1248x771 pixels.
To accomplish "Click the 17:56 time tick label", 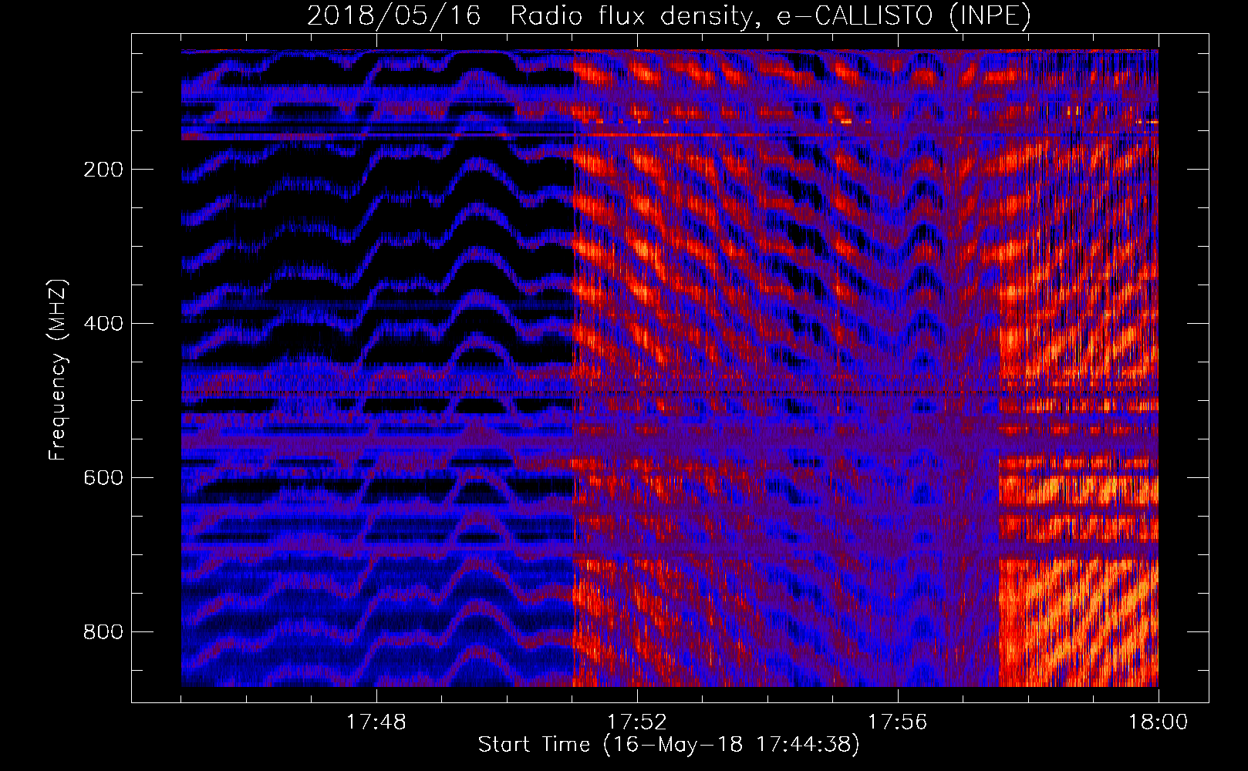I will point(898,722).
